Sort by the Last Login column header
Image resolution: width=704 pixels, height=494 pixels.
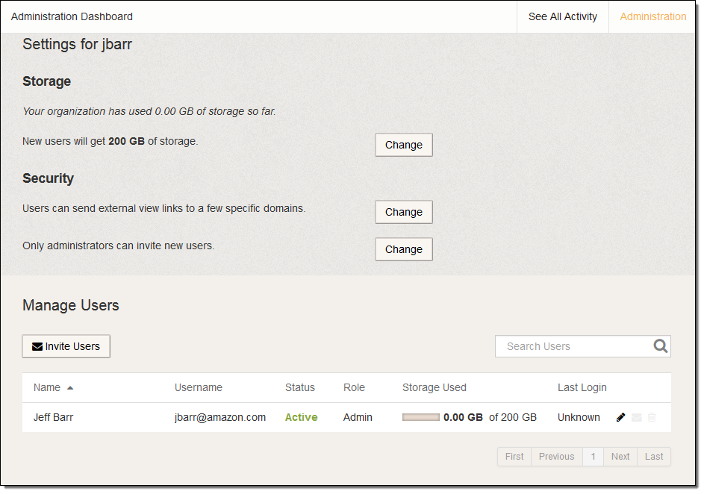pyautogui.click(x=582, y=387)
